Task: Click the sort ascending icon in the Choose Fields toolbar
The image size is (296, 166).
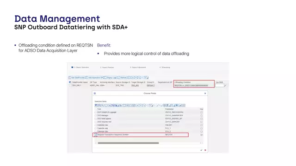Action: click(x=137, y=106)
